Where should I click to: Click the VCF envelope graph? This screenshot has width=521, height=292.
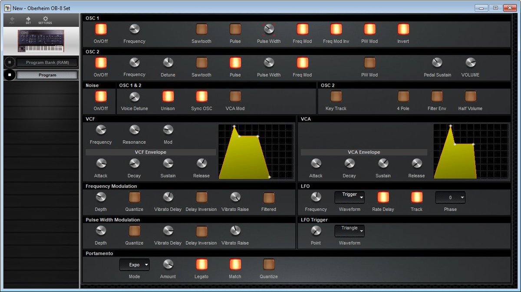pos(255,151)
